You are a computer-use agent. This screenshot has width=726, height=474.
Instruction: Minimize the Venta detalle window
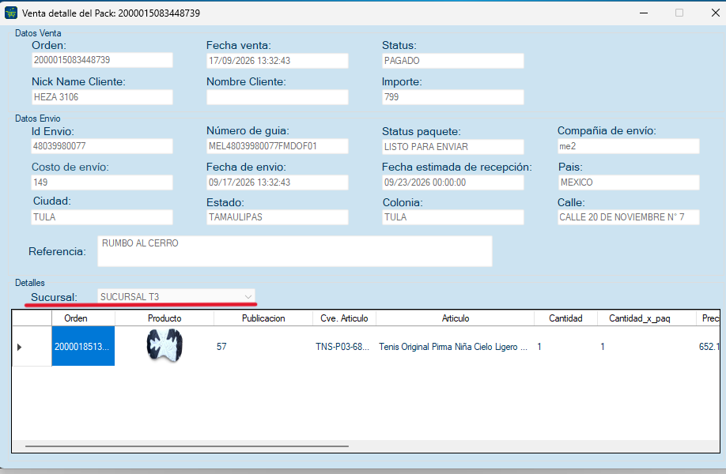click(644, 13)
